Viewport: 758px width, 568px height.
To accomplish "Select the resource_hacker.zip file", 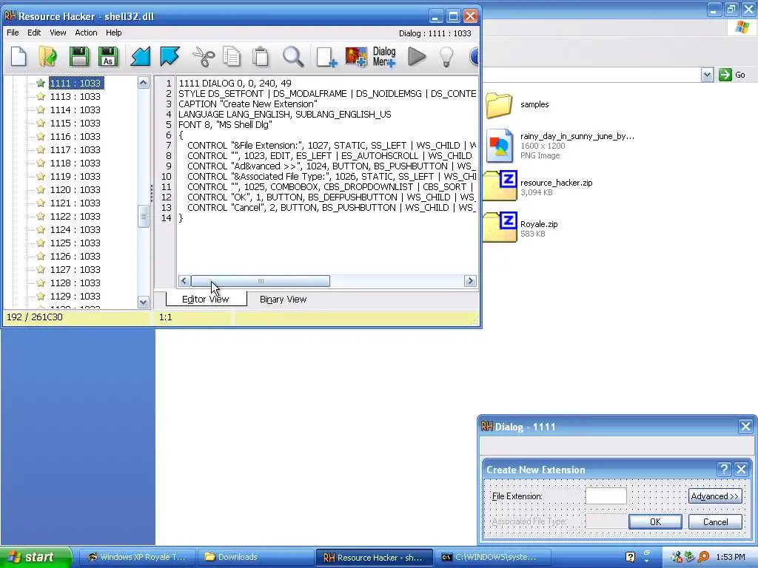I will coord(538,186).
